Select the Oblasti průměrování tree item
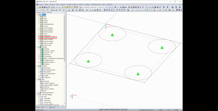 coord(48,93)
